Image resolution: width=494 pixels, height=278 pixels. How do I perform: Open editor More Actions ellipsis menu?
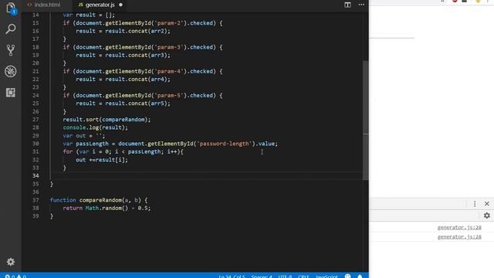point(361,5)
